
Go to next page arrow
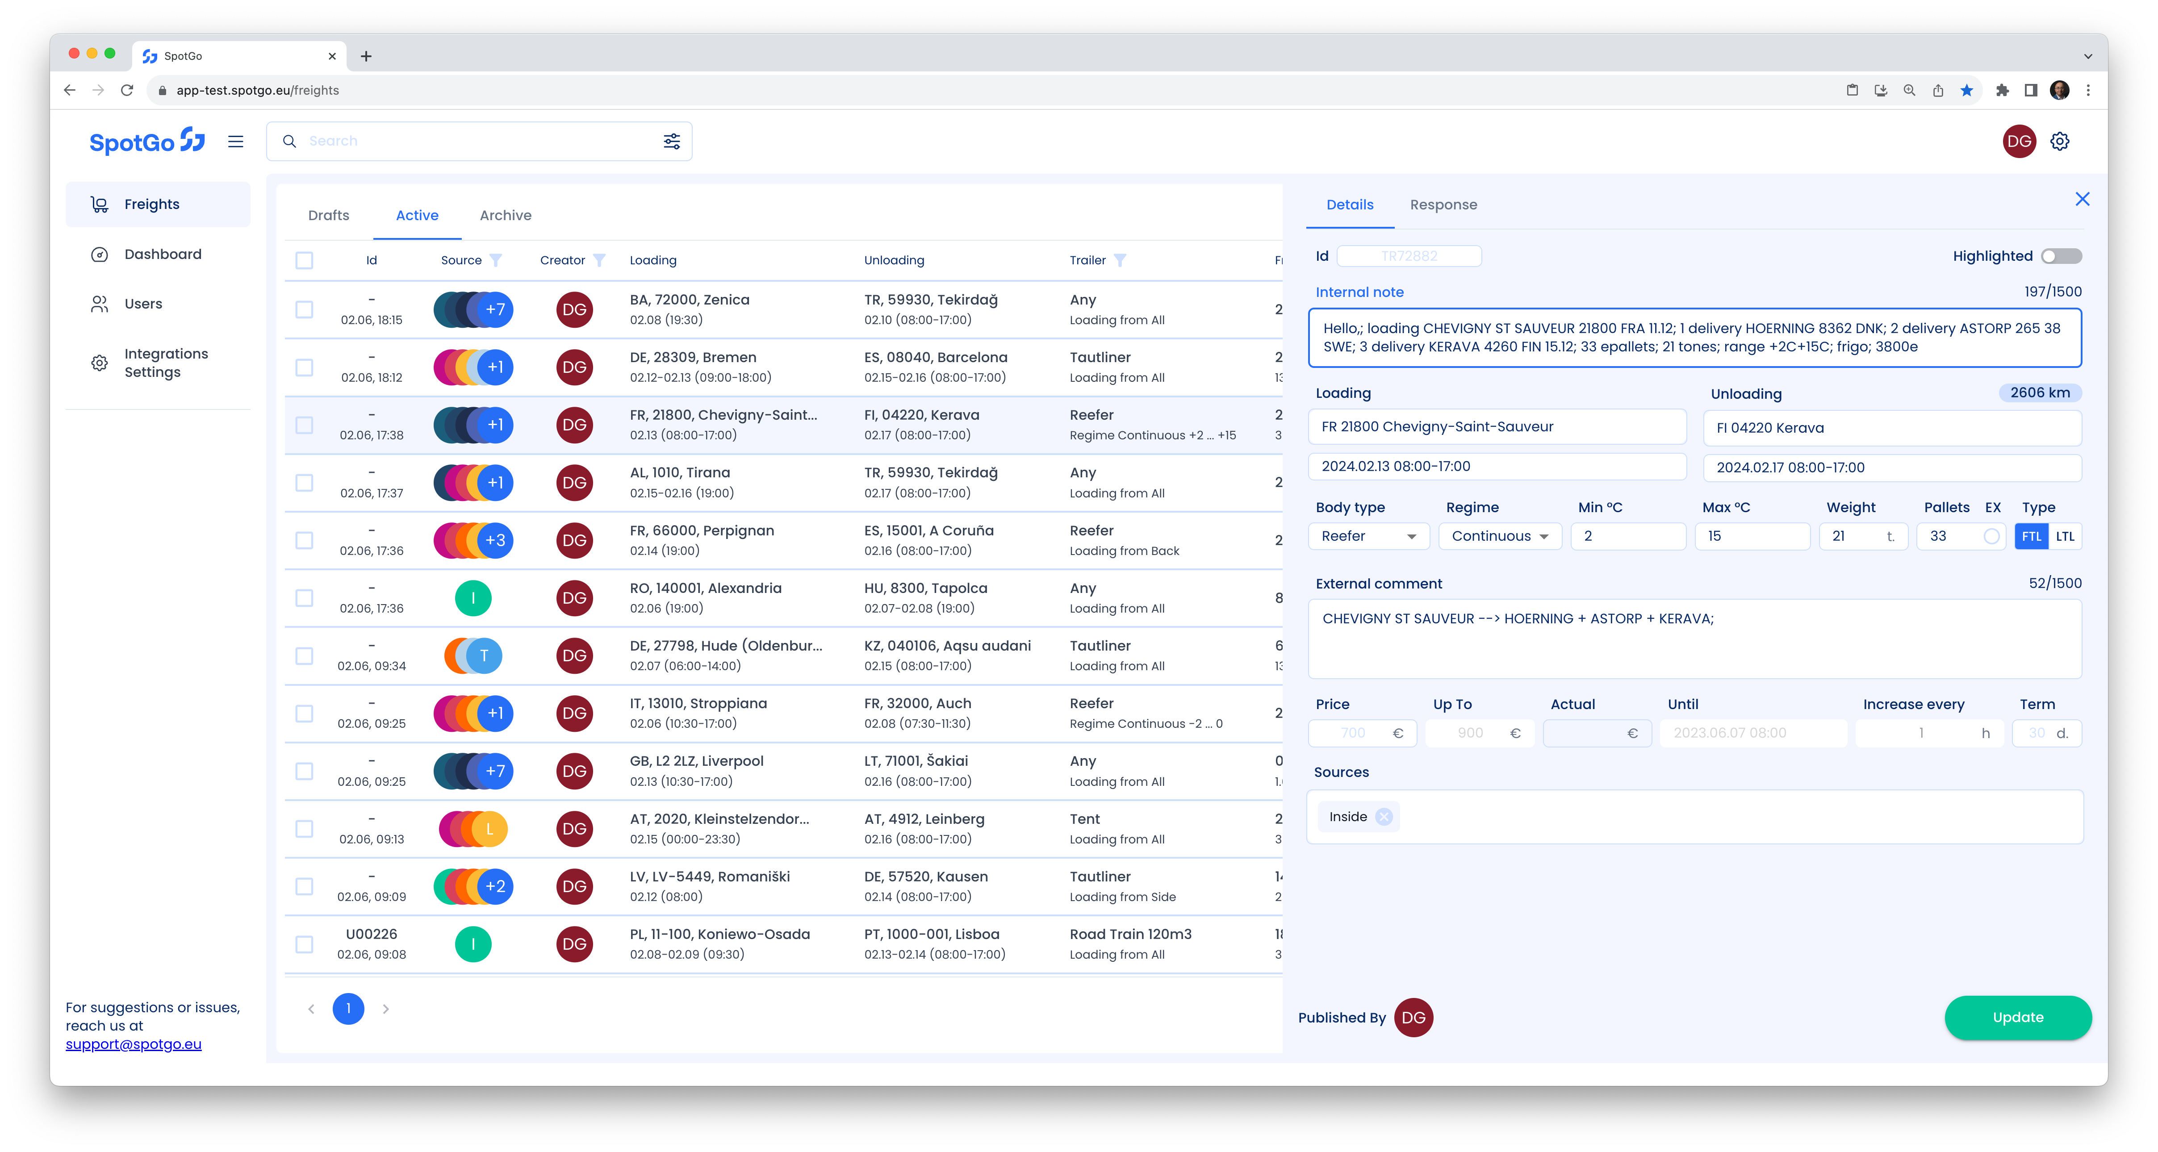(x=385, y=1009)
